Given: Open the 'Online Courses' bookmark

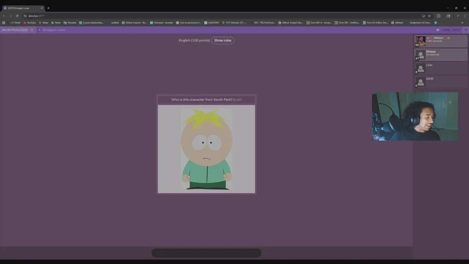Looking at the screenshot, I should 134,23.
